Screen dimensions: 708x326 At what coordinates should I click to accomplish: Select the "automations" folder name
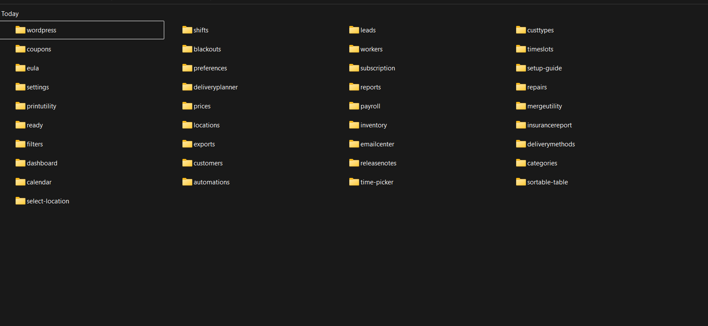[211, 182]
